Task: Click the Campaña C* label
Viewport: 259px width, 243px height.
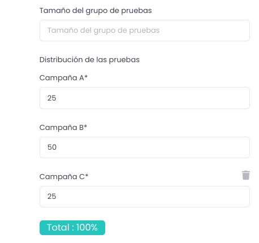Action: pos(64,177)
